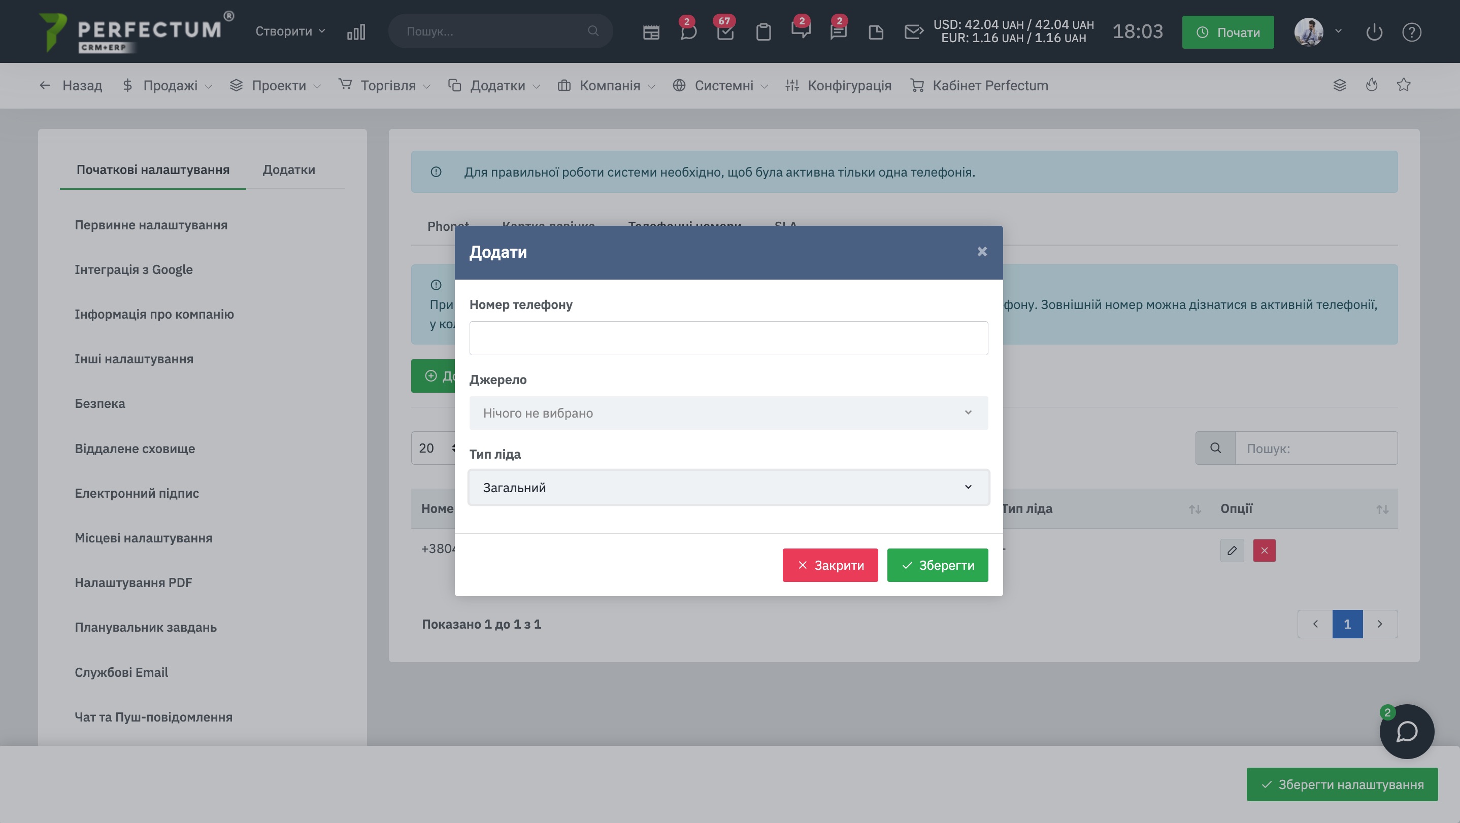The width and height of the screenshot is (1460, 823).
Task: Switch to the Додатки sidebar tab
Action: [288, 169]
